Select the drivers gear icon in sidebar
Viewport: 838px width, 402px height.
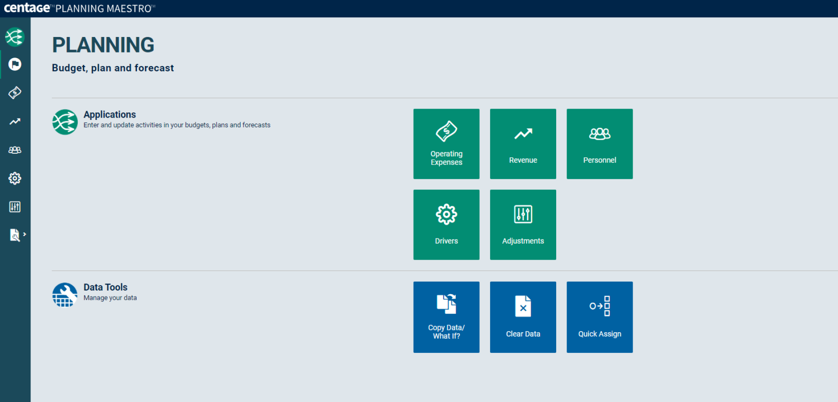coord(15,179)
